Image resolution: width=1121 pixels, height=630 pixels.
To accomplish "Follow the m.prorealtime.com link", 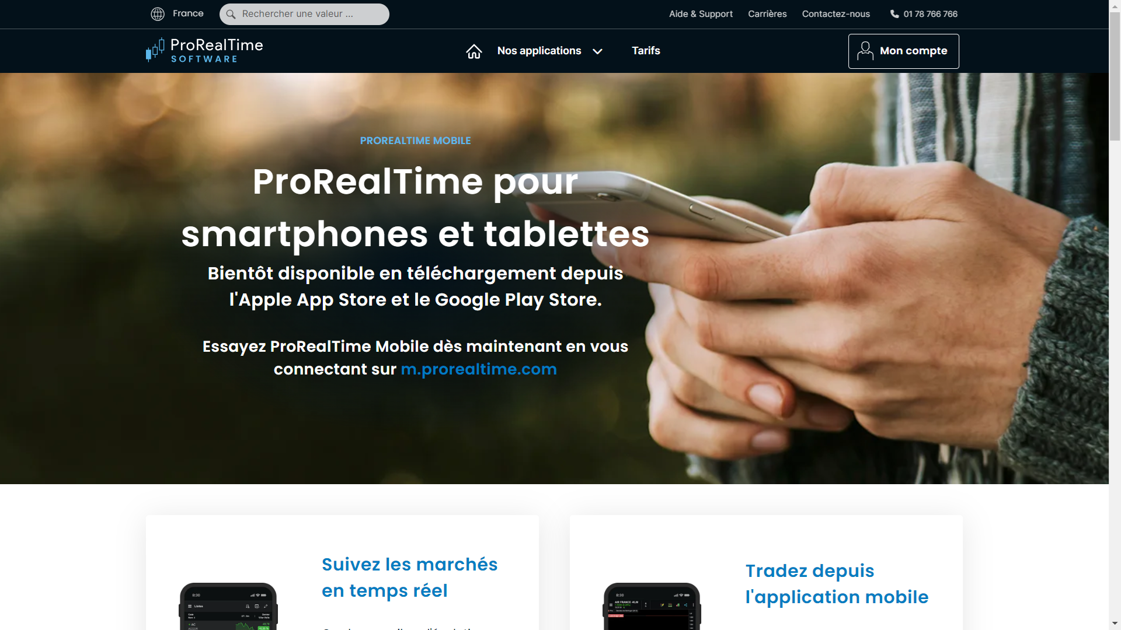I will click(x=479, y=369).
